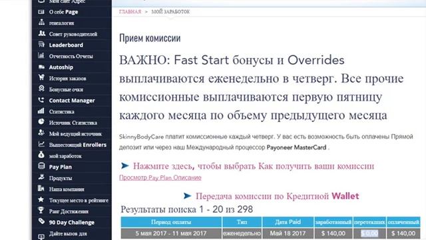Click the Текущее место в рейтинге star icon

point(41,199)
